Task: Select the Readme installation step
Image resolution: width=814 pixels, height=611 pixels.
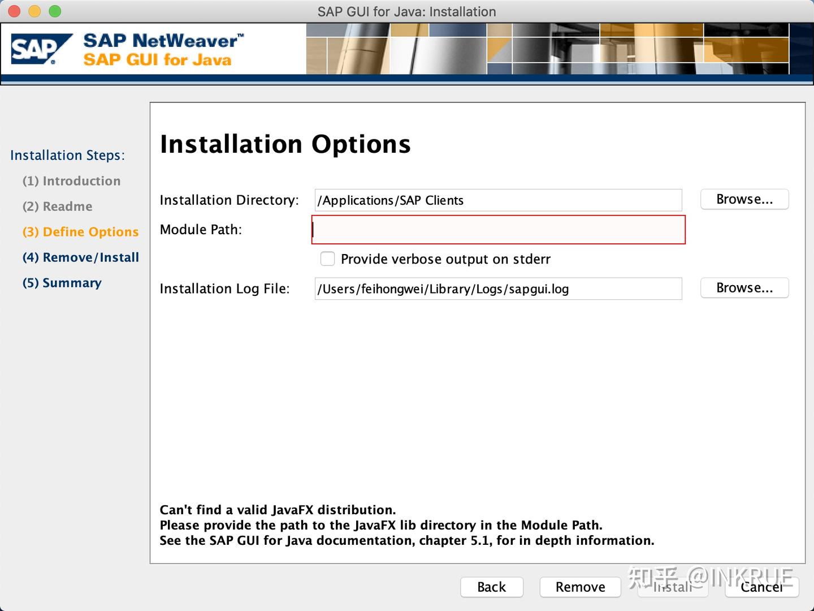Action: (x=57, y=206)
